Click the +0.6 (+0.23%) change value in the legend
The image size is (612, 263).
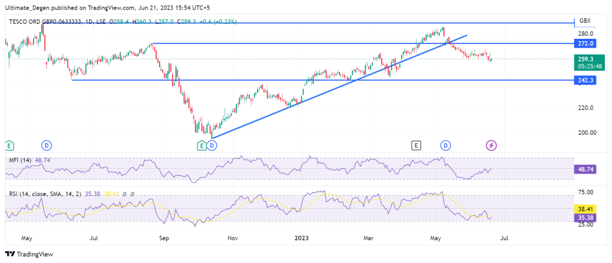(218, 22)
